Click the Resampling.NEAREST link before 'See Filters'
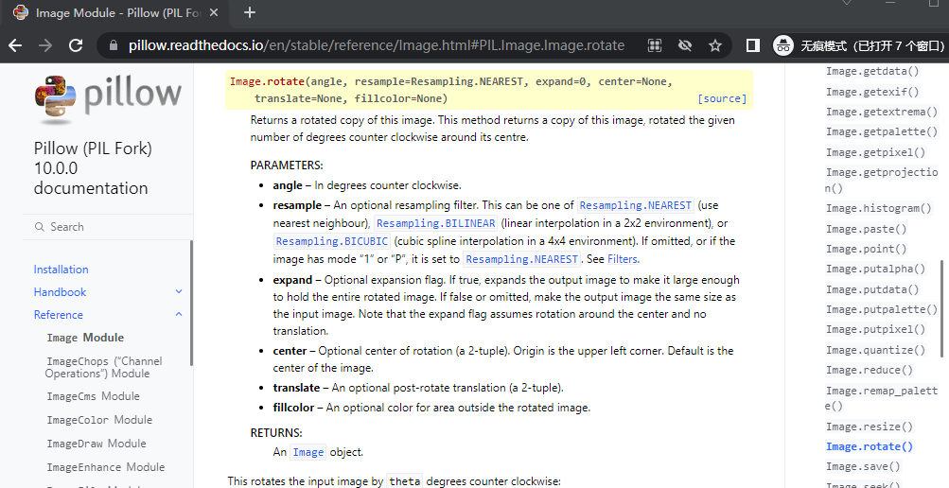Viewport: 949px width, 488px height. tap(521, 259)
